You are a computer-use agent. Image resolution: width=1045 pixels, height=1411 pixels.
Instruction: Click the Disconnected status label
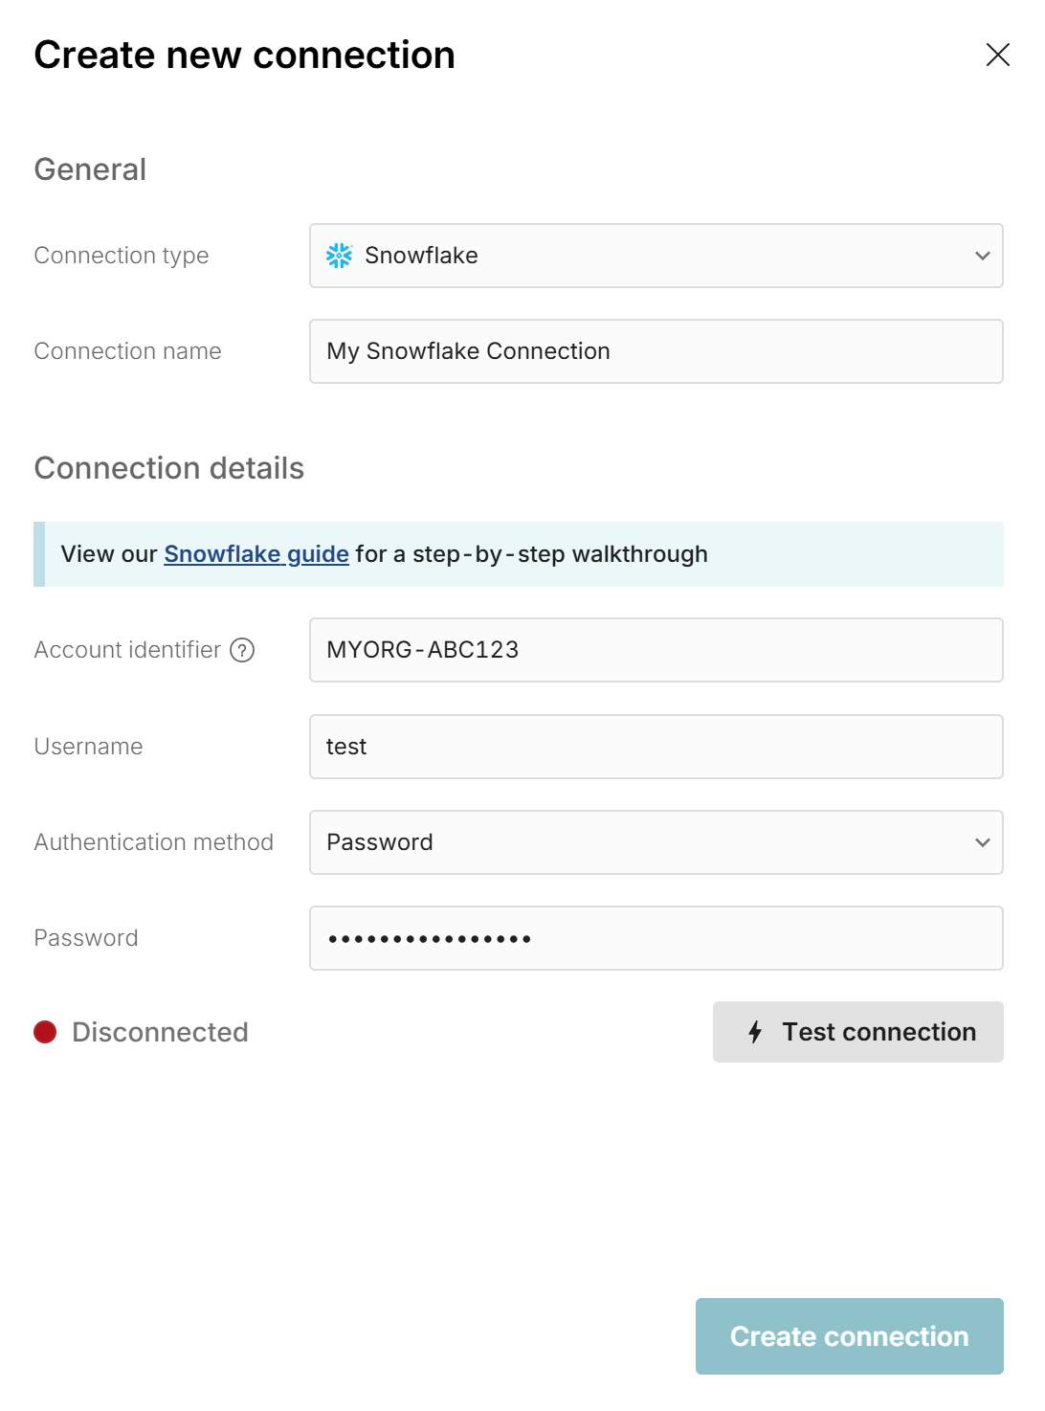click(159, 1032)
